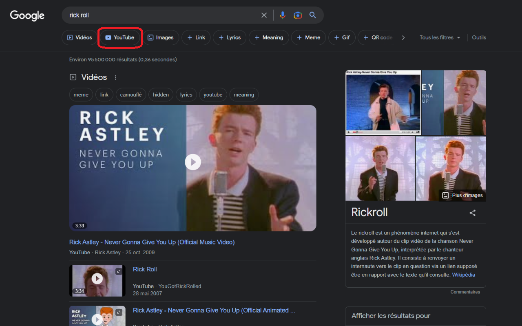Select the meme video chip
Viewport: 522px width, 326px height.
click(81, 95)
